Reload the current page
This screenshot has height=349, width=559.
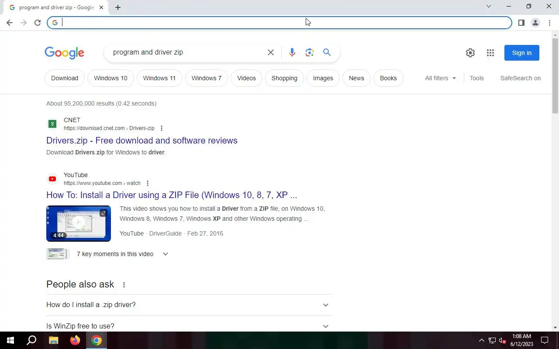38,23
